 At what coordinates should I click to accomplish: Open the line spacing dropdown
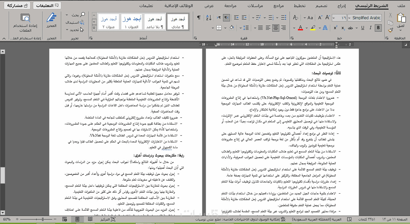pos(241,28)
